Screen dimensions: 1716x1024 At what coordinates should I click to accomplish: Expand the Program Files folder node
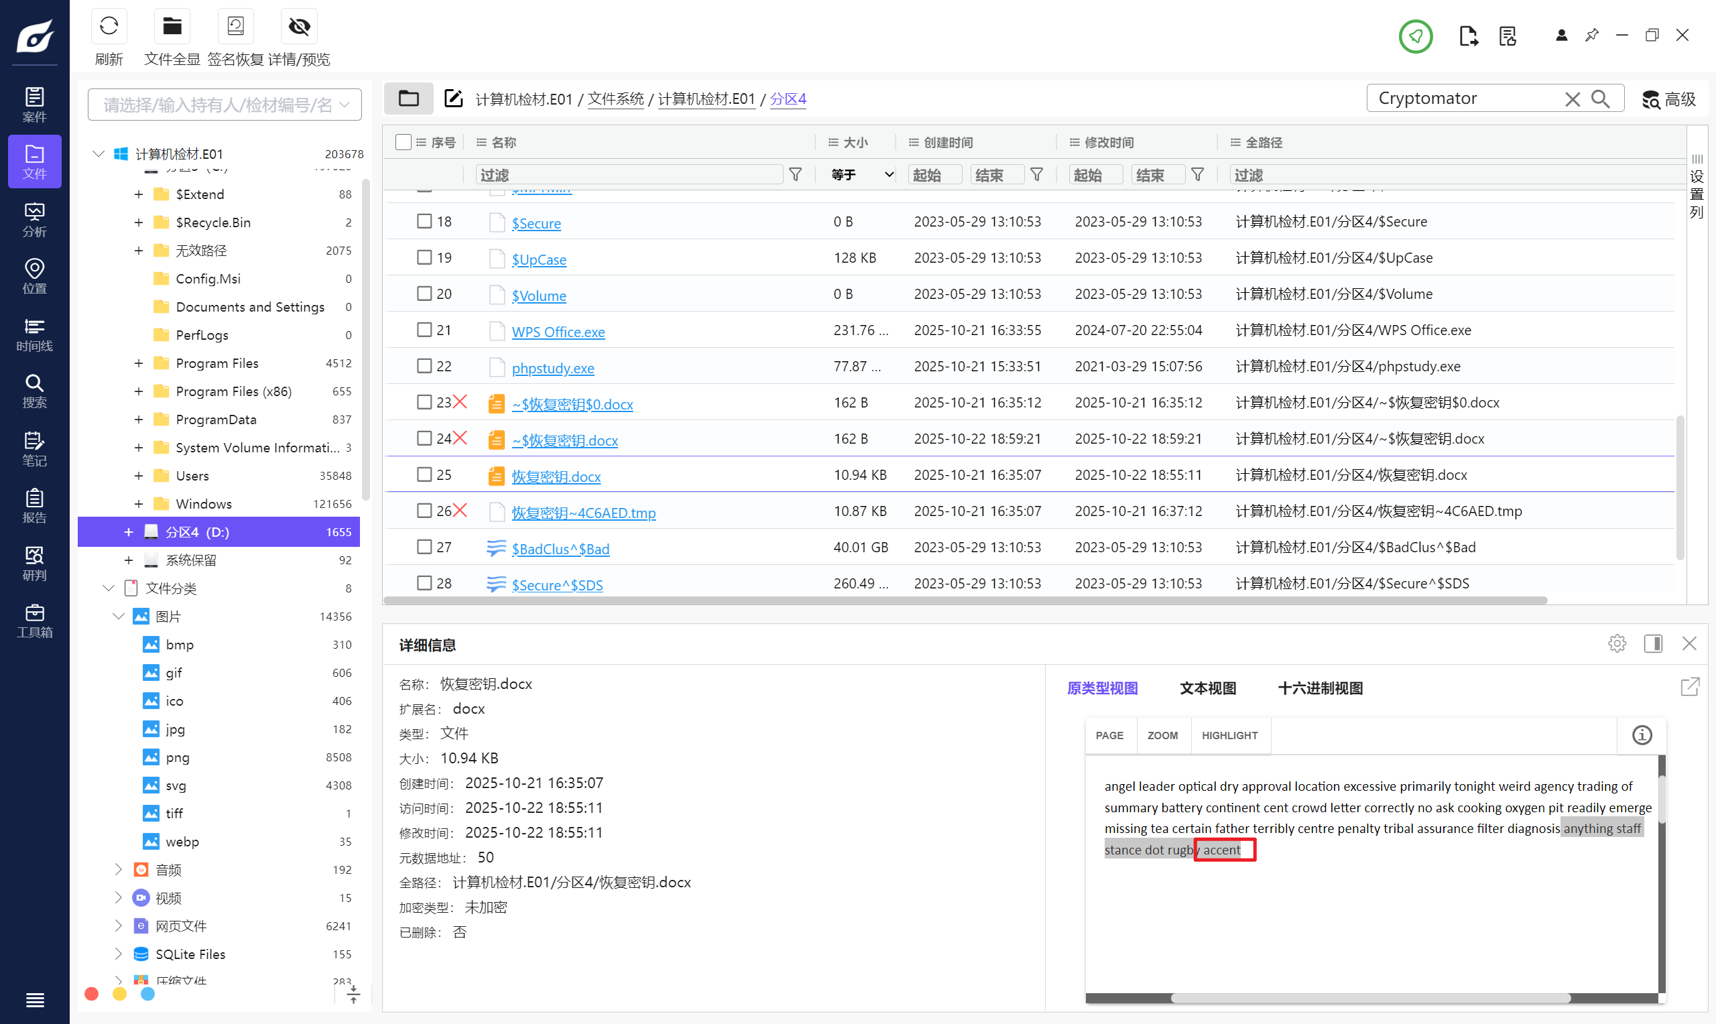(139, 363)
